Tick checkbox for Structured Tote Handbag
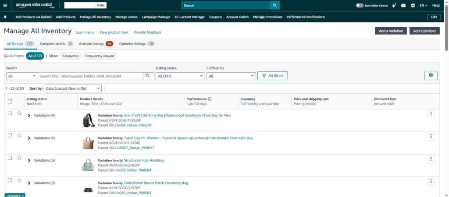The height and width of the screenshot is (197, 449). point(10,158)
